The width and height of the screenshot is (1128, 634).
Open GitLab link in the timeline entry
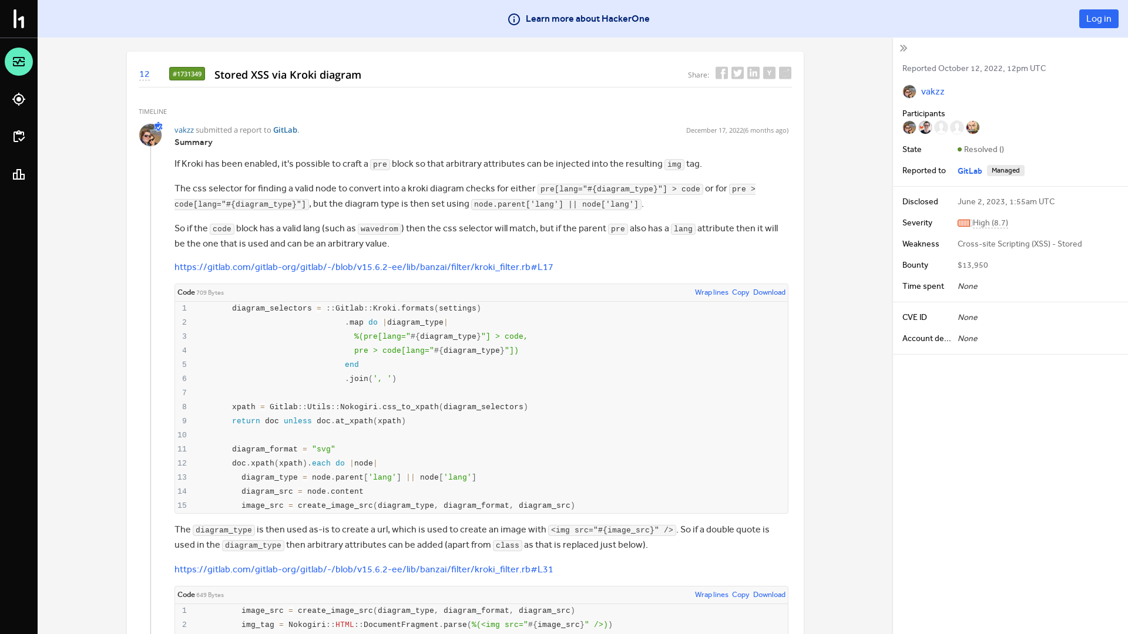pyautogui.click(x=285, y=130)
